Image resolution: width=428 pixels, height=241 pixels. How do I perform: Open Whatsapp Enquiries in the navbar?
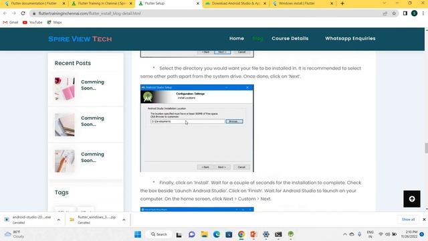350,39
